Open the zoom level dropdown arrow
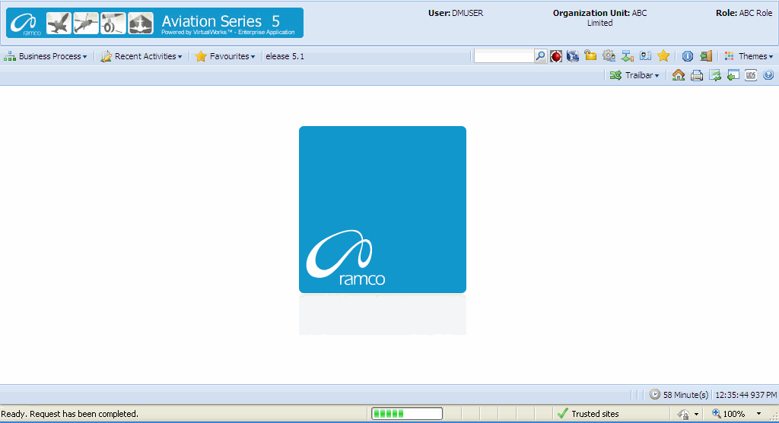Screen dimensions: 779x423 [x=758, y=414]
